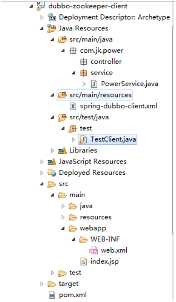
Task: Collapse the service package node
Action: click(74, 73)
